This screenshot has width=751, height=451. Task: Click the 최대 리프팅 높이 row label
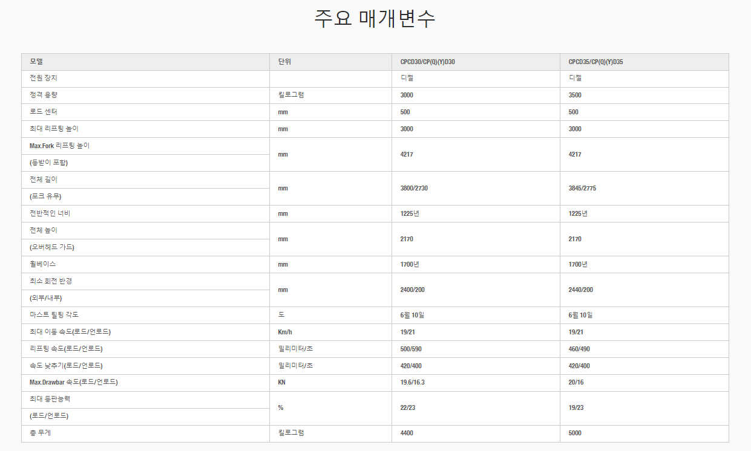[x=54, y=129]
